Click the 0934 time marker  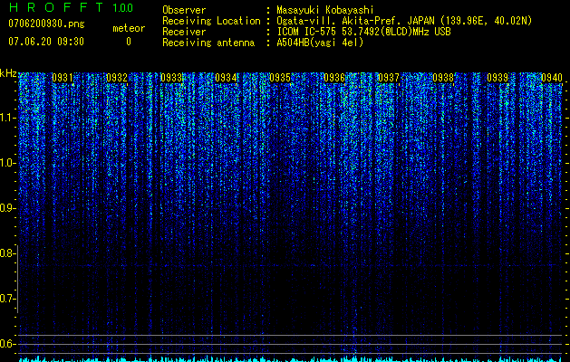[226, 78]
